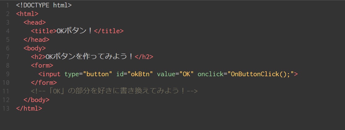345x130 pixels.
Task: Click line number 9 in the gutter
Action: (x=7, y=74)
